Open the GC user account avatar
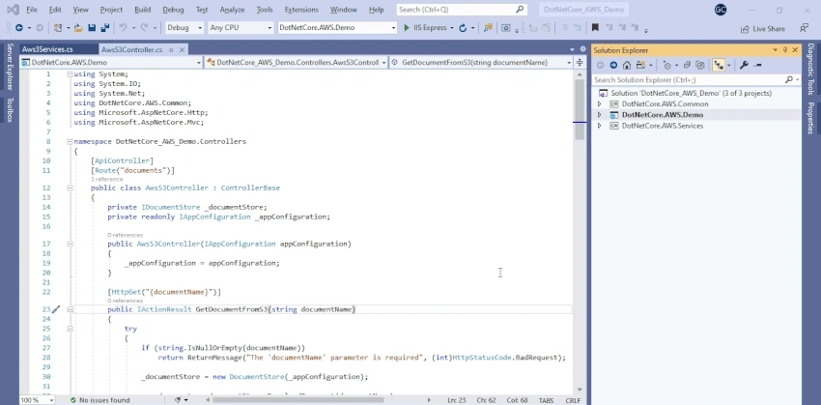 [721, 10]
